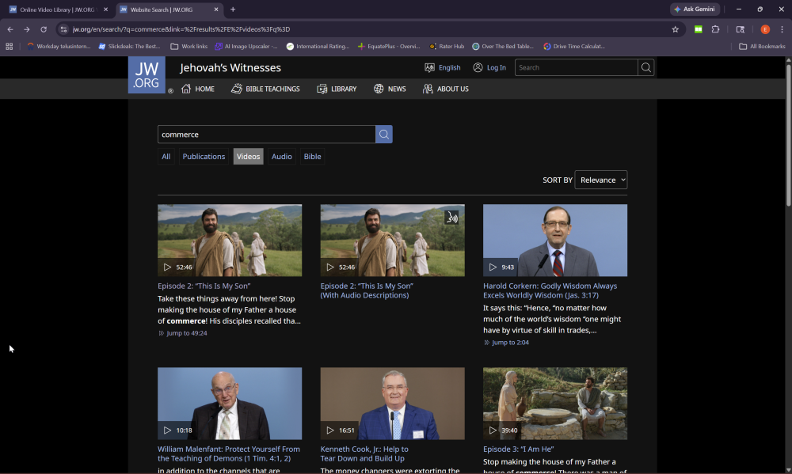Expand the Bible Teachings menu
This screenshot has height=474, width=792.
265,89
